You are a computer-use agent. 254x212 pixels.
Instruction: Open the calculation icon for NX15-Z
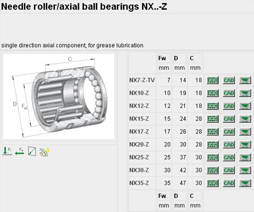pyautogui.click(x=213, y=119)
